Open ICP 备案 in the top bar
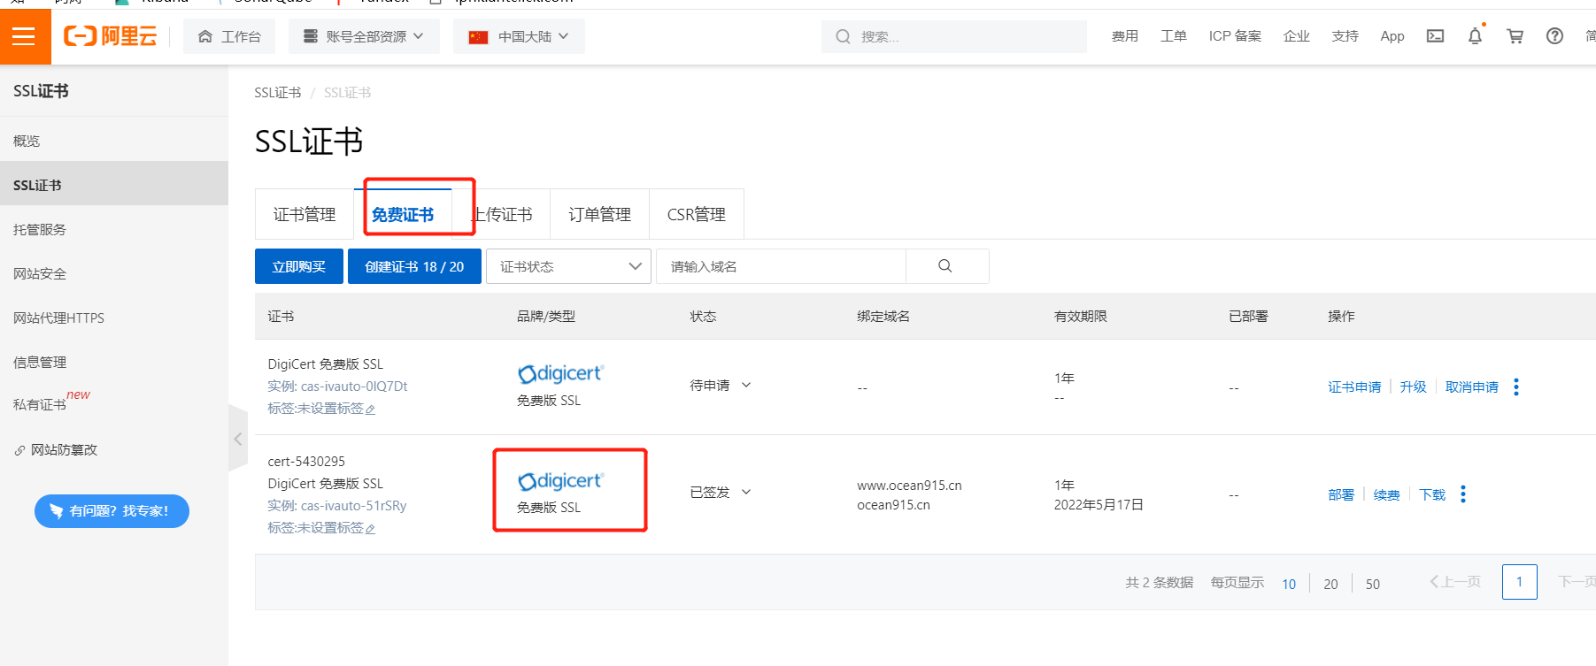 [x=1235, y=36]
